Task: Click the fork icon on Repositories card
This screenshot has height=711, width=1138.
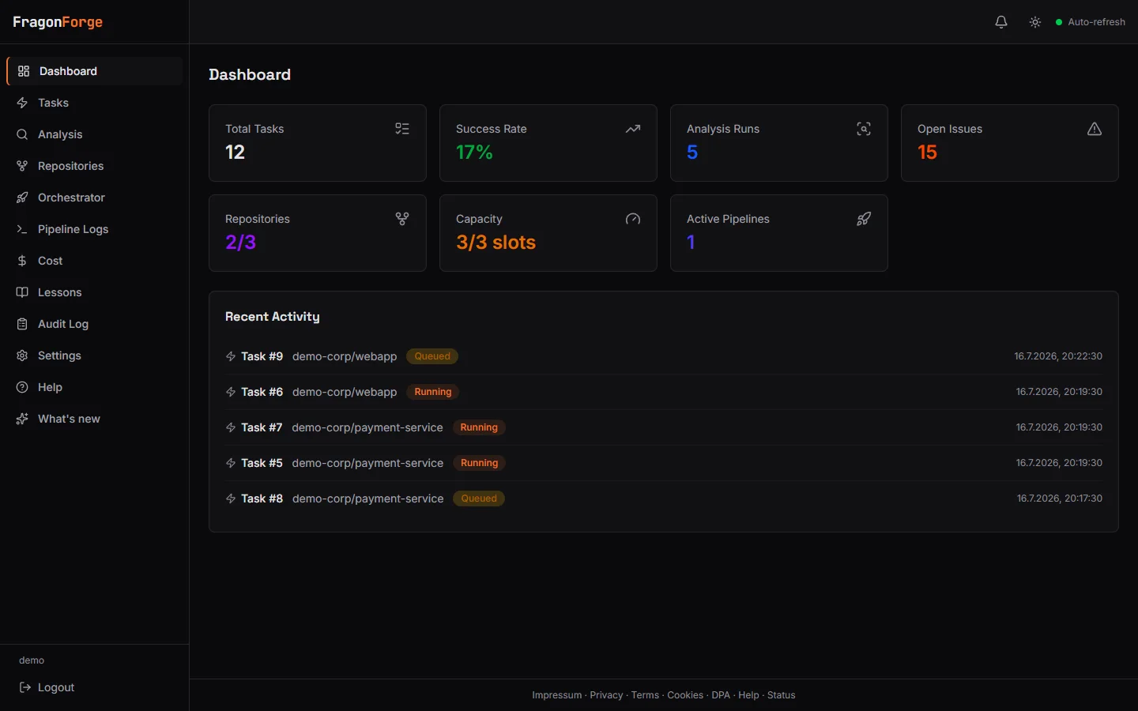Action: [402, 219]
